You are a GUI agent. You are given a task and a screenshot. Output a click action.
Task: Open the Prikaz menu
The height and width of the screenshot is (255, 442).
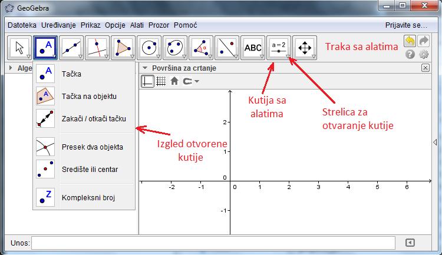[x=91, y=25]
